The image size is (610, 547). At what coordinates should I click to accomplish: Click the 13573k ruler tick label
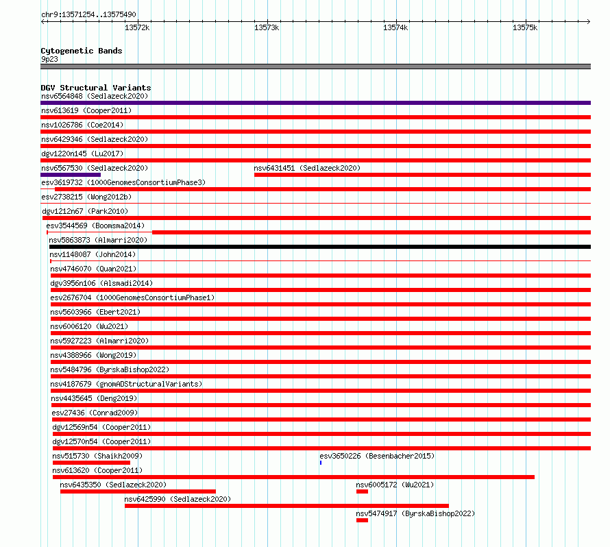tap(267, 27)
